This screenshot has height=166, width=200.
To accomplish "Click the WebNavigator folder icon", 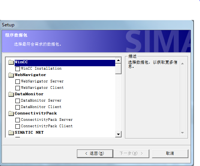I will click(11, 75).
